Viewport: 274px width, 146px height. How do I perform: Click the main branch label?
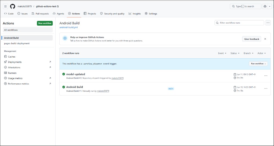pos(171,89)
